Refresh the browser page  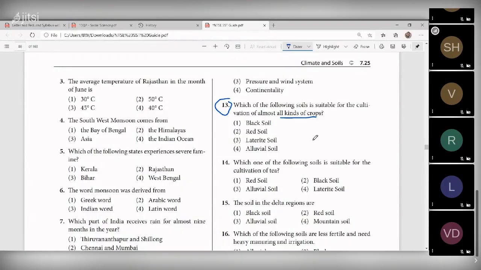click(32, 35)
